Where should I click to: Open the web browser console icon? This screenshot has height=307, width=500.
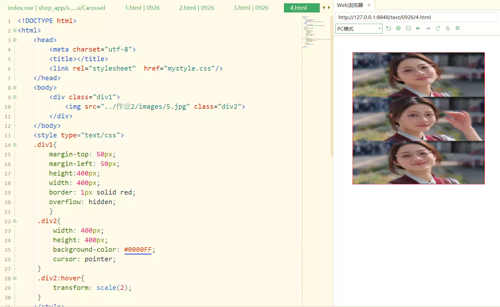coord(408,28)
